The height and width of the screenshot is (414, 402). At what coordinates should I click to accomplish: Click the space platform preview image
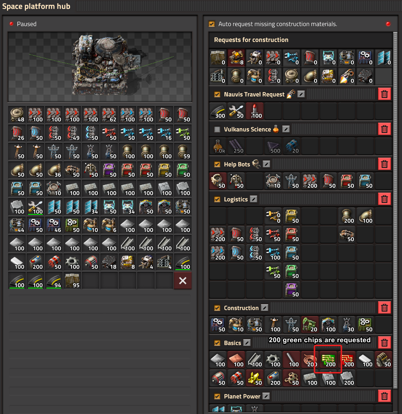[99, 67]
